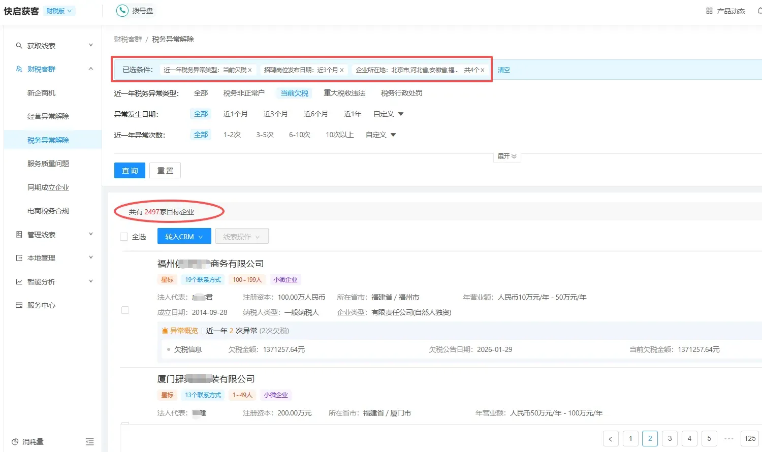Click the 获取线索 search icon

click(19, 46)
